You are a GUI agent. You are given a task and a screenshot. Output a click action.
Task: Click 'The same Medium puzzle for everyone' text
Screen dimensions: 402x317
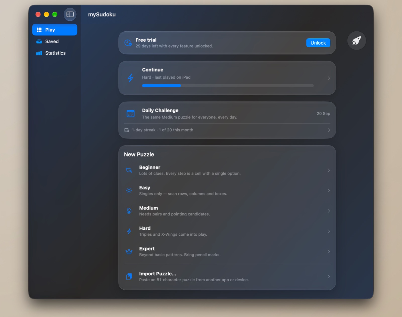click(x=190, y=117)
